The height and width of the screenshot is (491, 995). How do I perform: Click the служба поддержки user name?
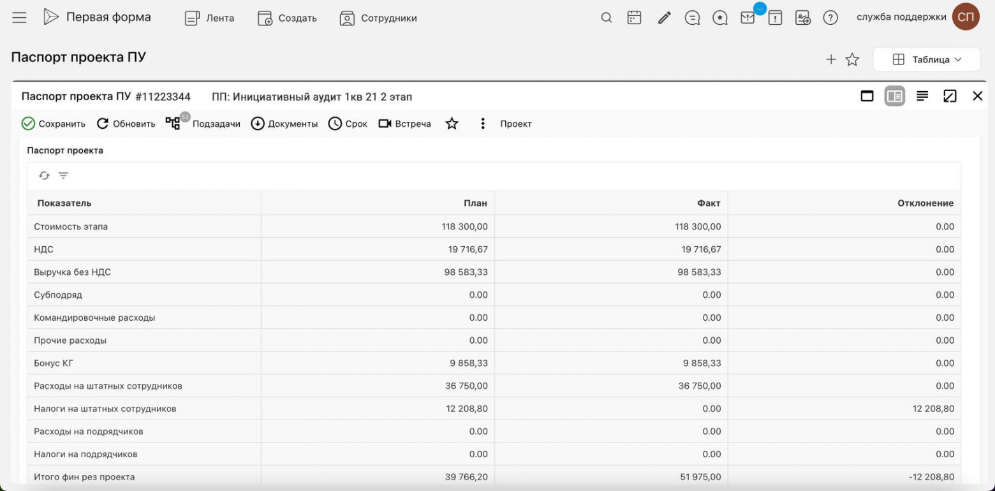point(901,17)
